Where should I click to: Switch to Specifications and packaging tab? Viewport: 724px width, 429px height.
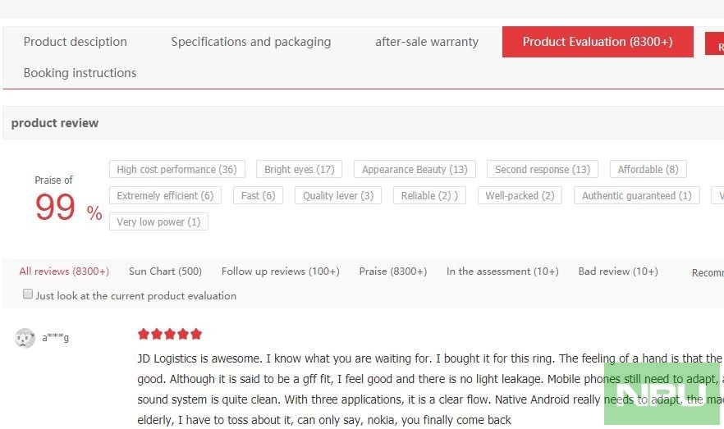[x=250, y=42]
